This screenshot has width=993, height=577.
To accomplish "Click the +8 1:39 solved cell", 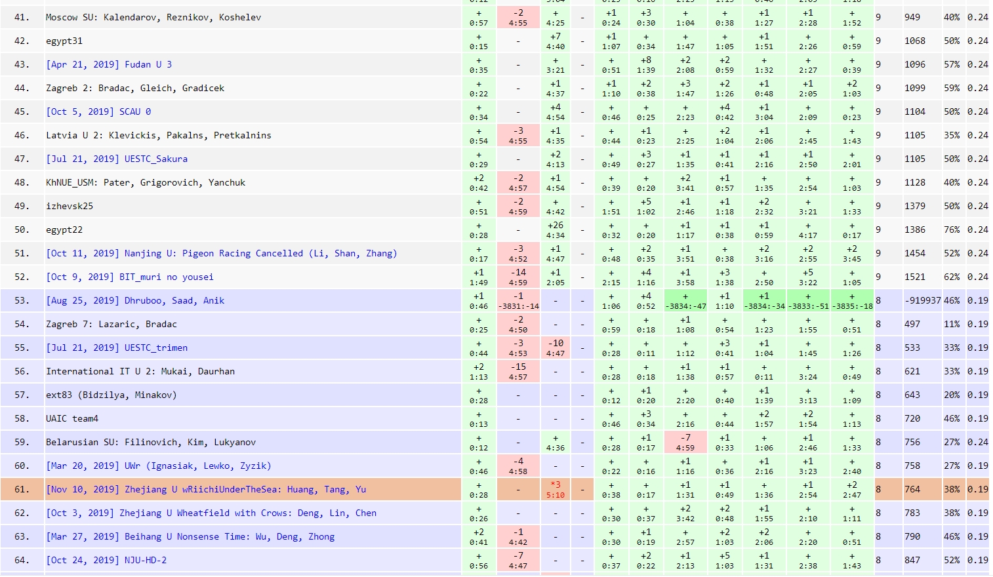I will [x=645, y=65].
